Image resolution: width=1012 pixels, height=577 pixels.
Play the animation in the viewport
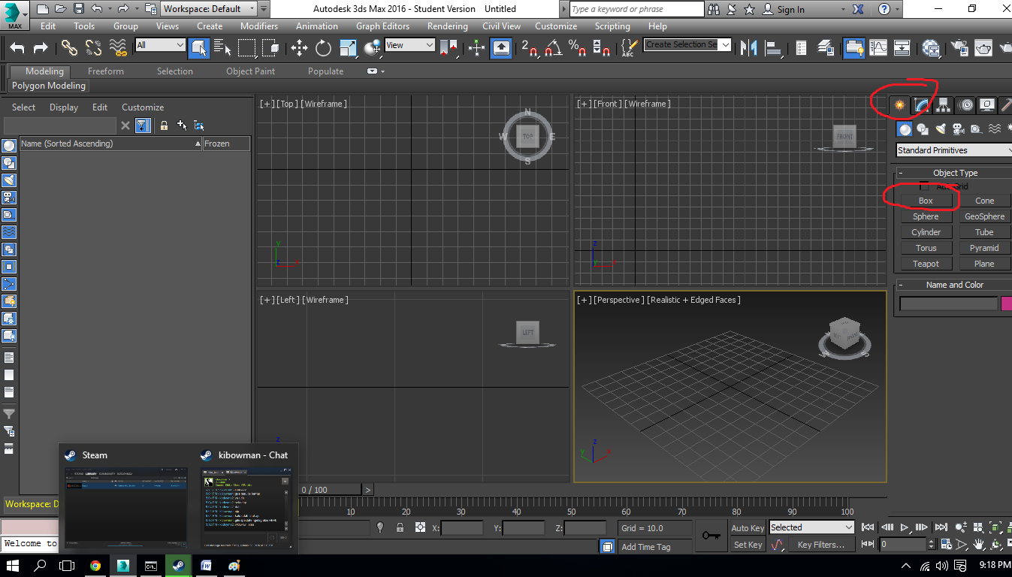[905, 527]
